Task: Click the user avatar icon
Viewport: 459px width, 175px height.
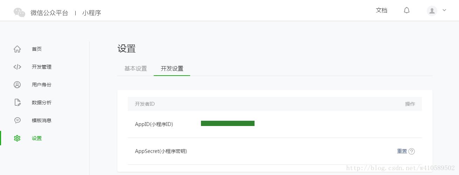Action: [432, 11]
